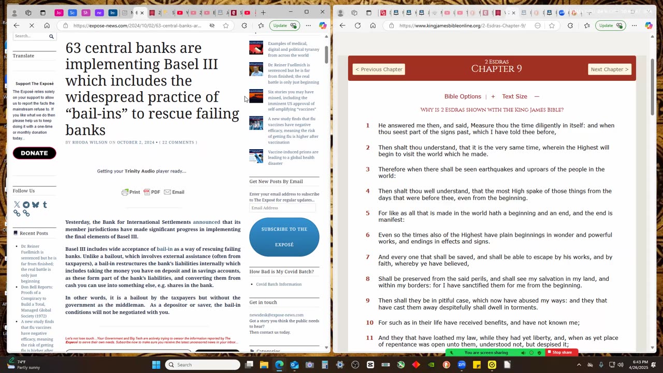The width and height of the screenshot is (663, 373).
Task: Open the Windows Start menu
Action: [156, 365]
